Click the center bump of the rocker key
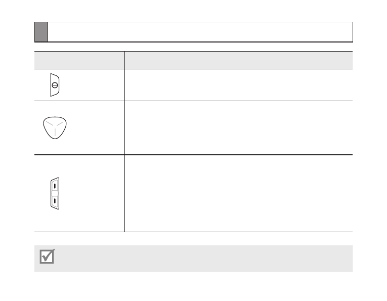The width and height of the screenshot is (387, 301). click(55, 193)
